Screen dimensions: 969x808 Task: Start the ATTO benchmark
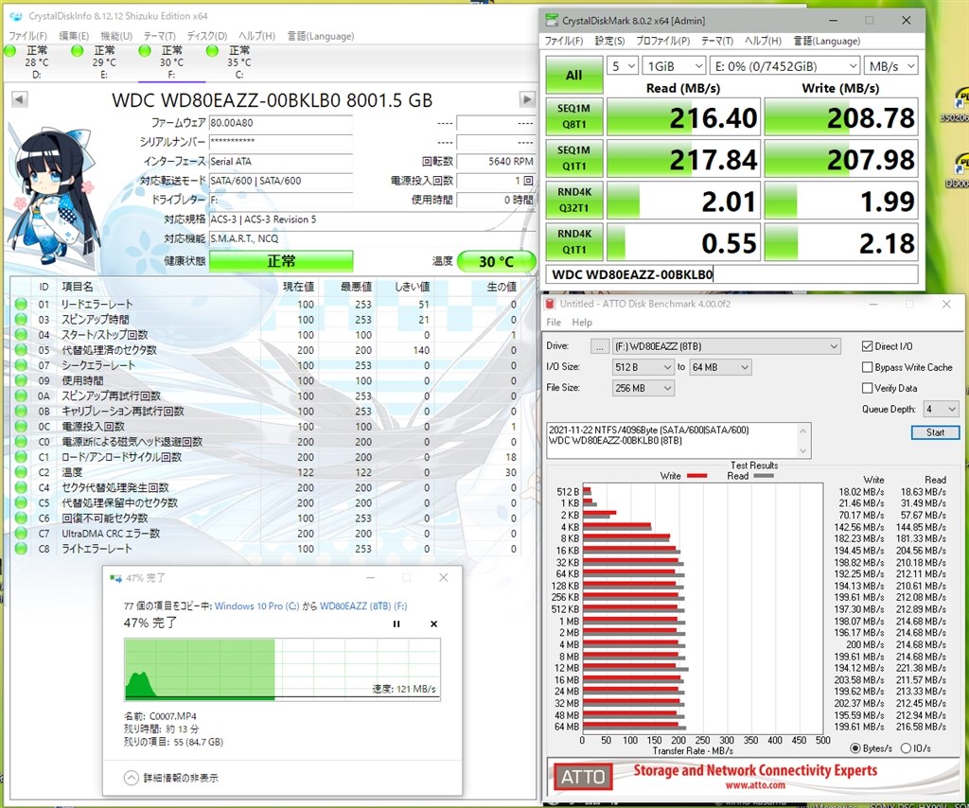coord(935,432)
